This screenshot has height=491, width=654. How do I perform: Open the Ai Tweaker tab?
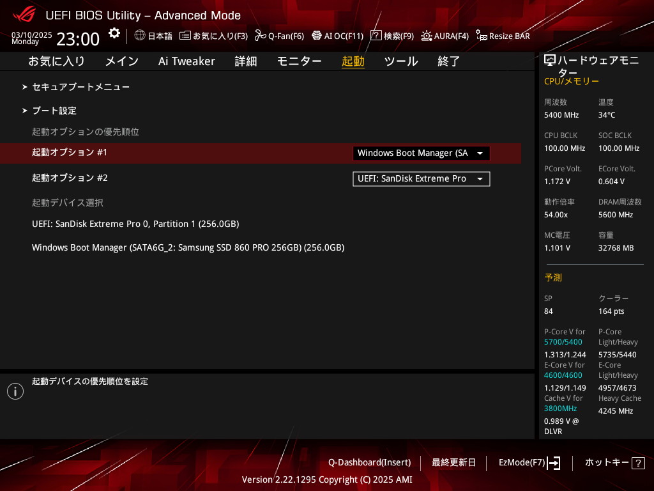[x=186, y=61]
